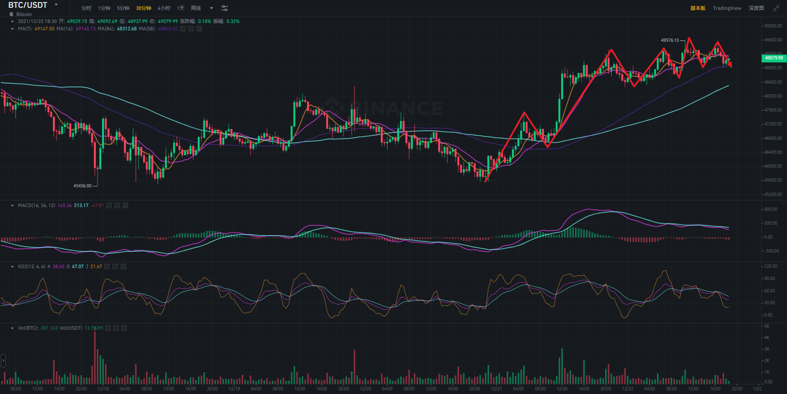Open KDJ indicator settings gear
Screen dimensions: 787x394
coord(115,266)
